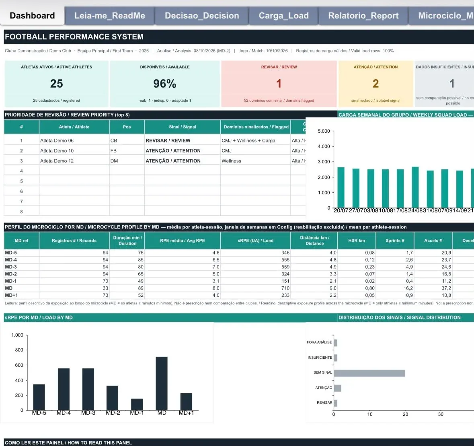Click the sRPE (UA) / Load header
Viewport: 474px width, 446px height.
click(x=256, y=240)
